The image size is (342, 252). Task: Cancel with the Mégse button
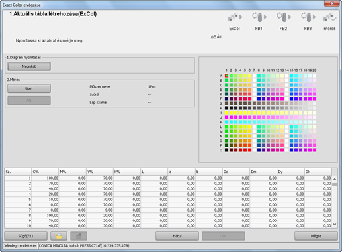click(x=316, y=236)
